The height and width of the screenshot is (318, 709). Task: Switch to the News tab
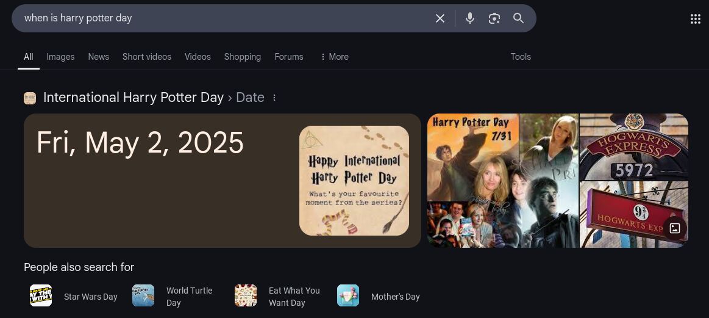pyautogui.click(x=99, y=57)
